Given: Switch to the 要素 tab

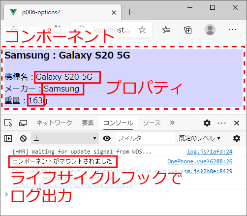Looking at the screenshot, I should (x=88, y=123).
